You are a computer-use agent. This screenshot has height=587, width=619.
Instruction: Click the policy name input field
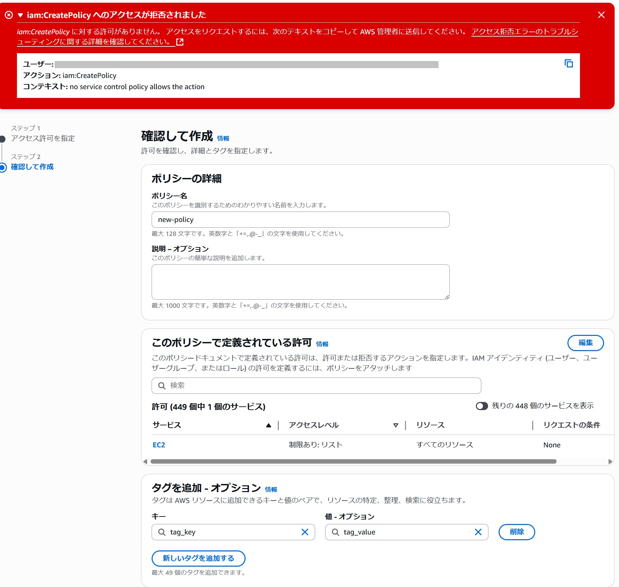click(300, 220)
